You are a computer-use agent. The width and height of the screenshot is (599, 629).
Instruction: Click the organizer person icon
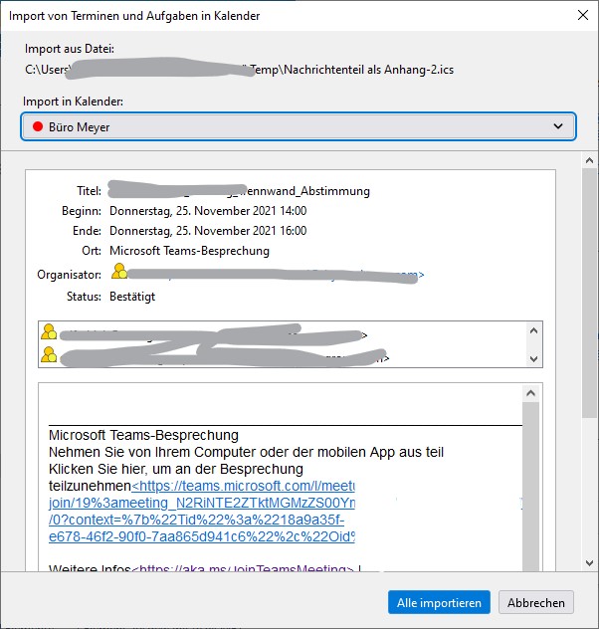coord(119,272)
